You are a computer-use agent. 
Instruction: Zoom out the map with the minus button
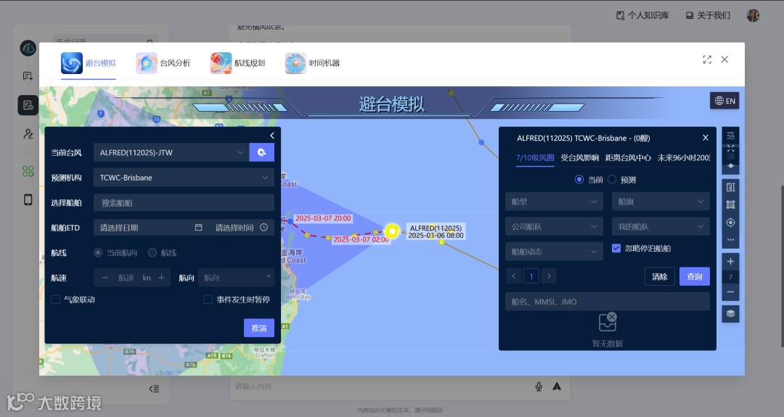coord(730,292)
